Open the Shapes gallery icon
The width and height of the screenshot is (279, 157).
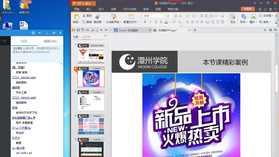click(244, 17)
